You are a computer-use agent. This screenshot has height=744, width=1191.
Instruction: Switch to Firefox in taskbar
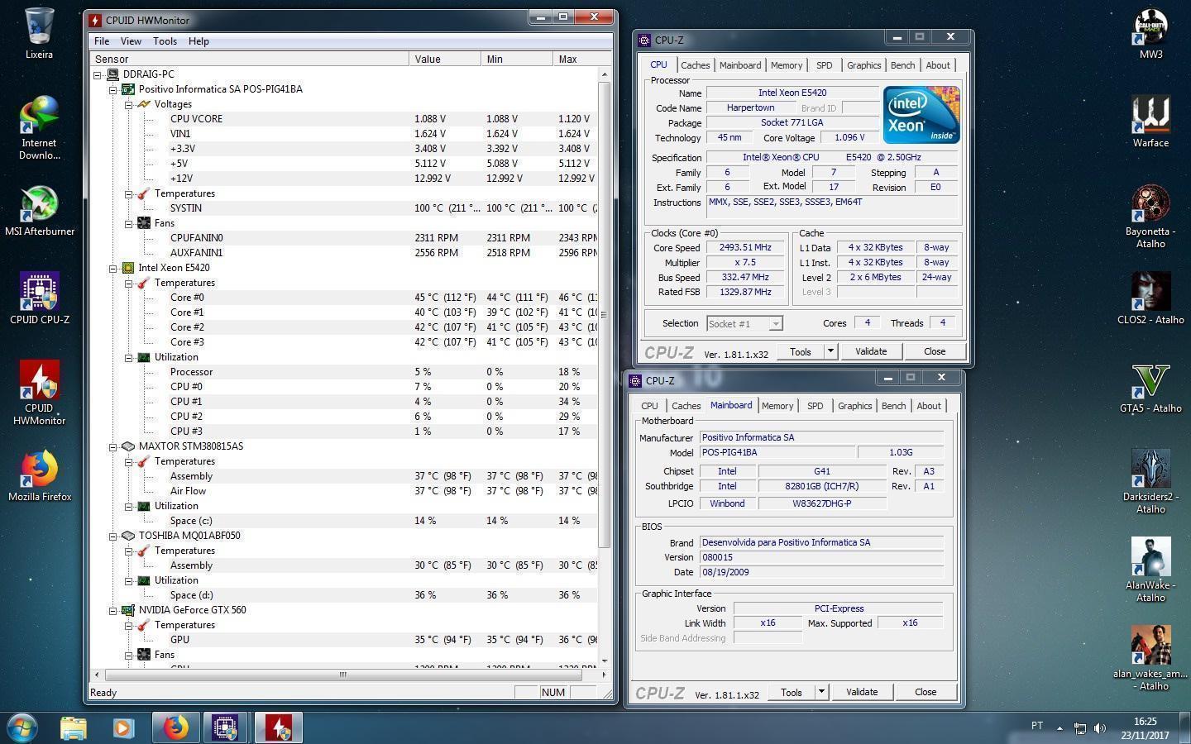(175, 727)
